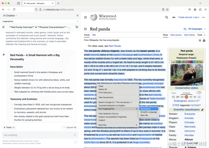209x148 pixels.
Task: Click the Wikipedia search magnifier icon
Action: (167, 17)
